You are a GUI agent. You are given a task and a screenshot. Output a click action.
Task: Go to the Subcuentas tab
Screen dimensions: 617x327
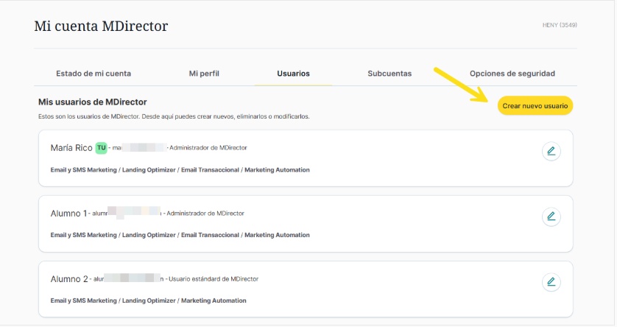389,74
